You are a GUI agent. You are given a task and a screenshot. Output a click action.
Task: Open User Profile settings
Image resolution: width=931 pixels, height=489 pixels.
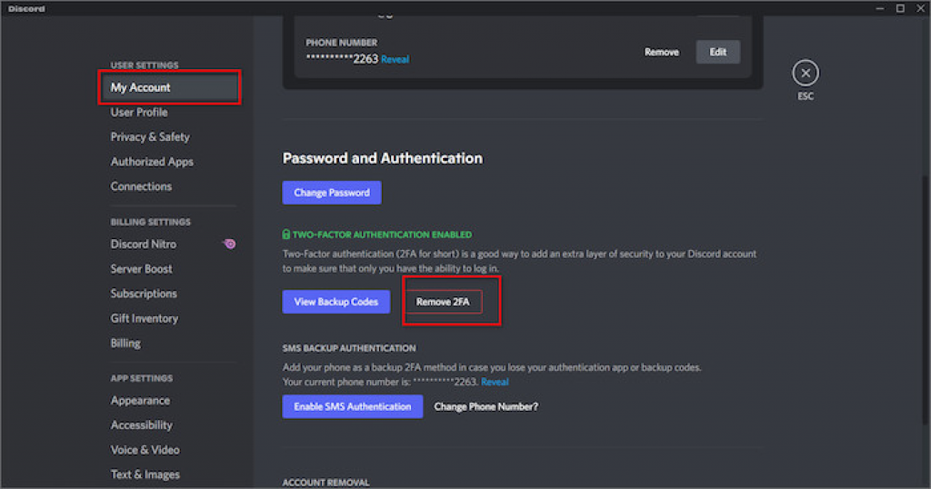click(x=139, y=112)
